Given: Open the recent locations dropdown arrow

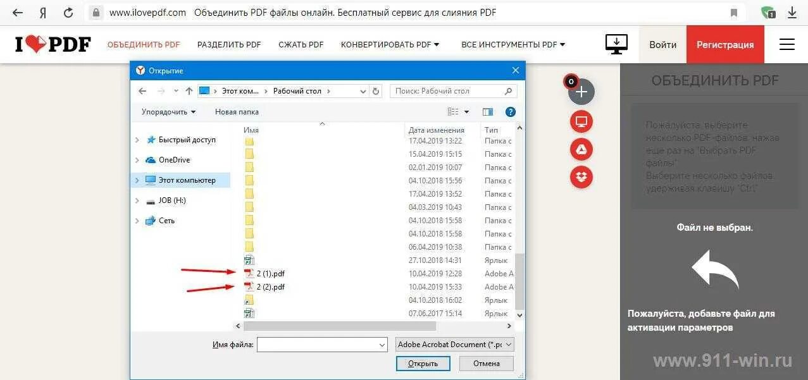Looking at the screenshot, I should coord(176,91).
